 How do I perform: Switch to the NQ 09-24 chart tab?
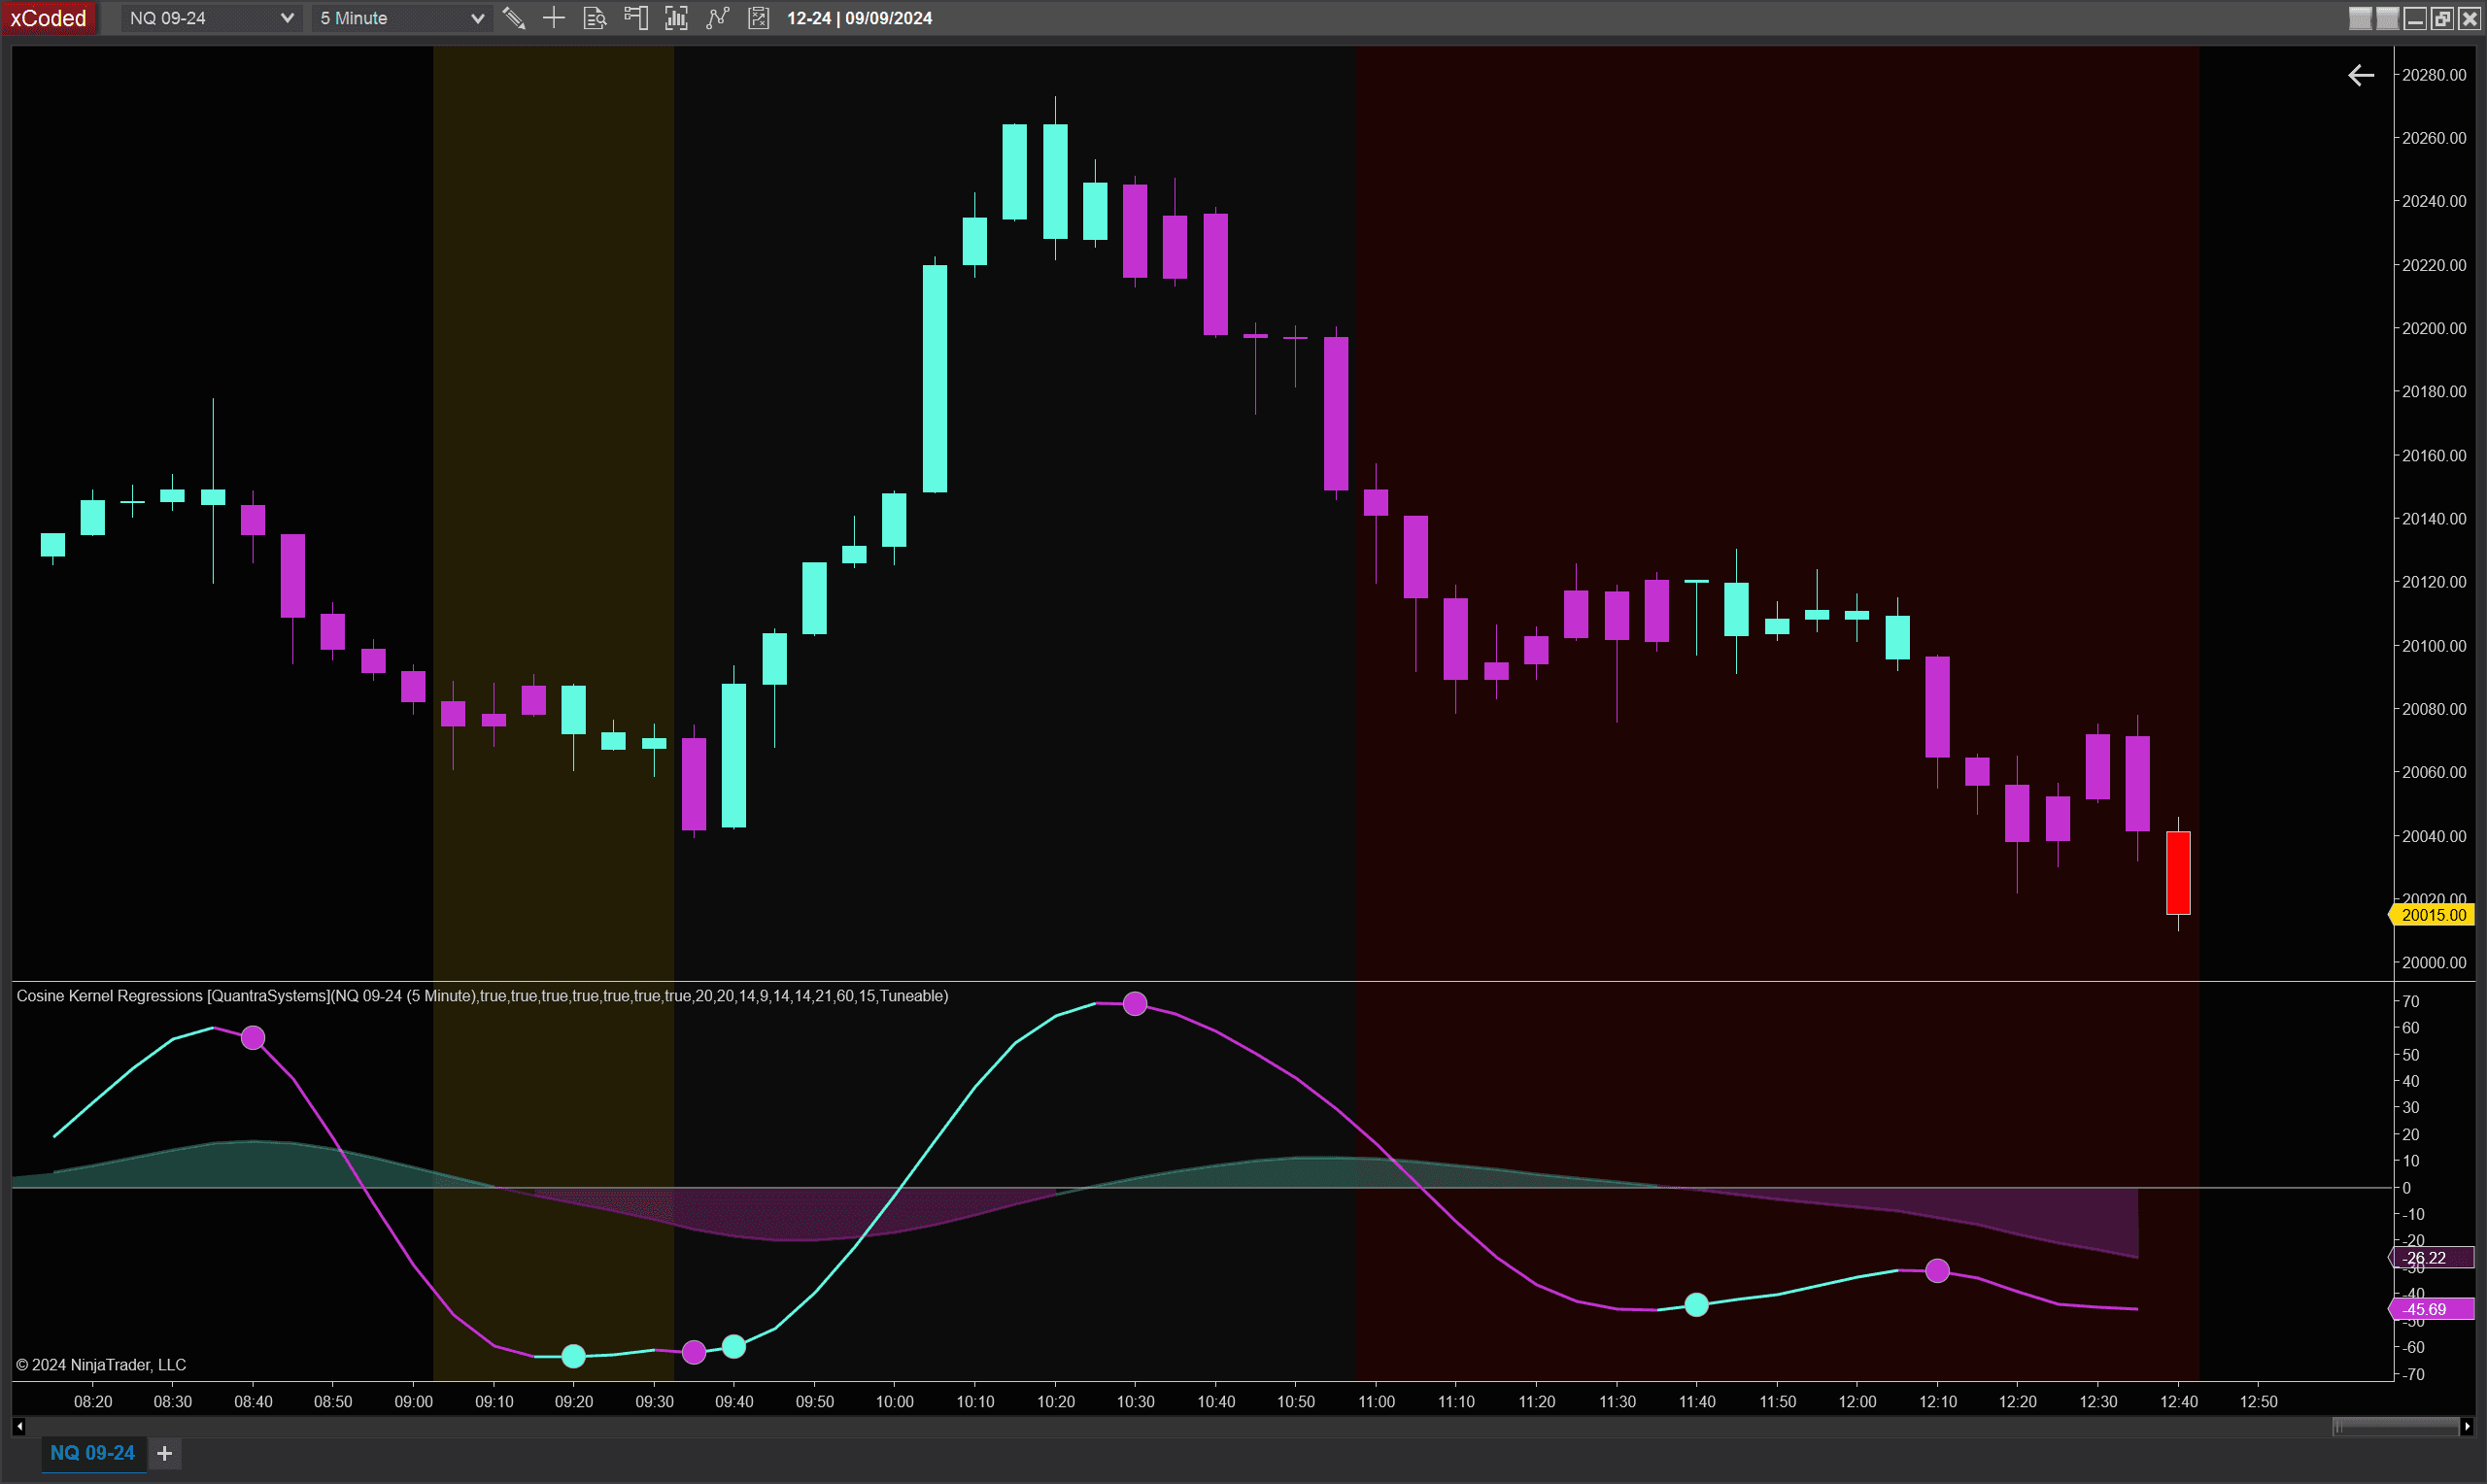(93, 1453)
